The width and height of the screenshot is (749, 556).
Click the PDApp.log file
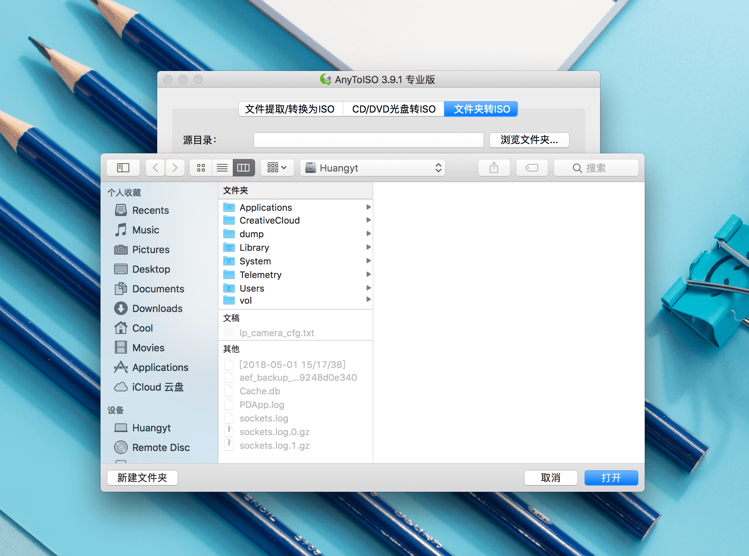coord(296,405)
